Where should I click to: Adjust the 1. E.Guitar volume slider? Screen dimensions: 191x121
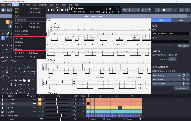click(57, 100)
